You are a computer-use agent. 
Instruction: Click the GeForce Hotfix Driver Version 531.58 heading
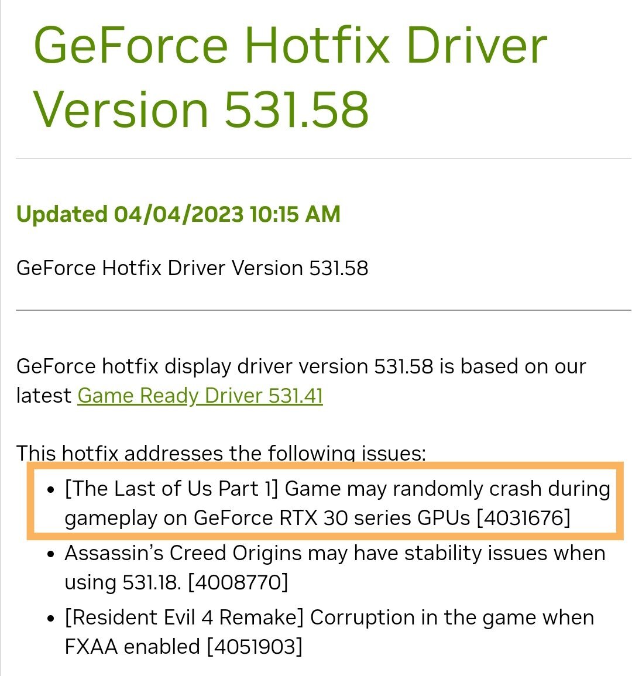(x=290, y=77)
